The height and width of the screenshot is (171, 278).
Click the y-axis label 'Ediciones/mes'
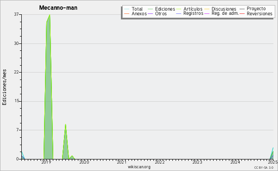(4, 87)
